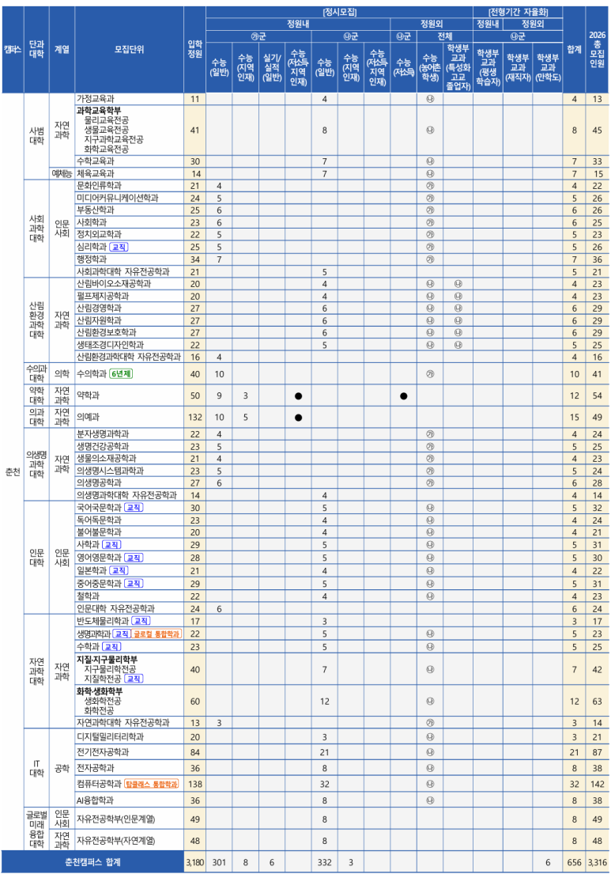This screenshot has height=874, width=611.
Task: Click the 교직 badge beside 국어국문학과
Action: 134,508
